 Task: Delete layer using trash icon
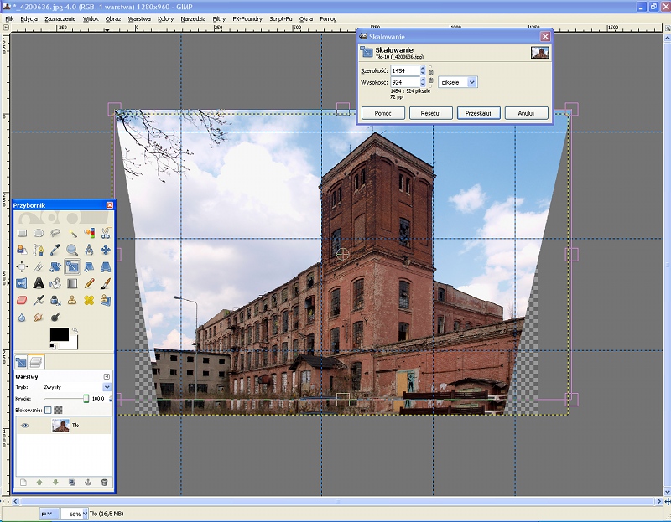point(104,482)
